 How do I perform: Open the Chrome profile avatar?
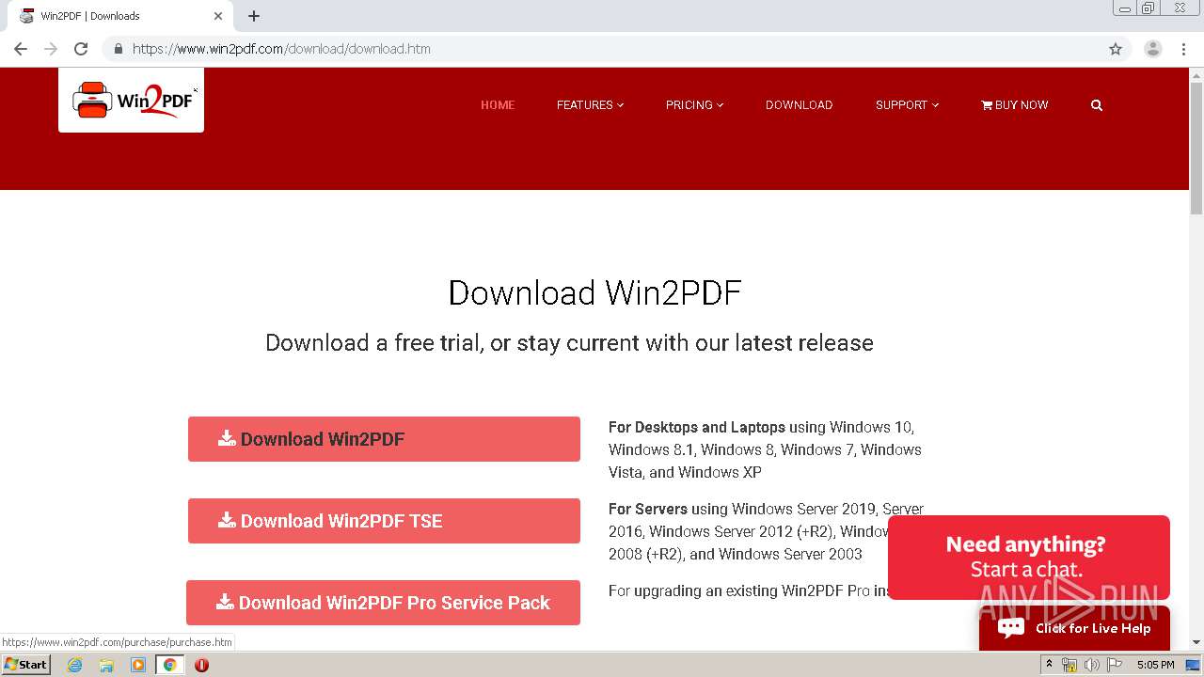[x=1153, y=49]
